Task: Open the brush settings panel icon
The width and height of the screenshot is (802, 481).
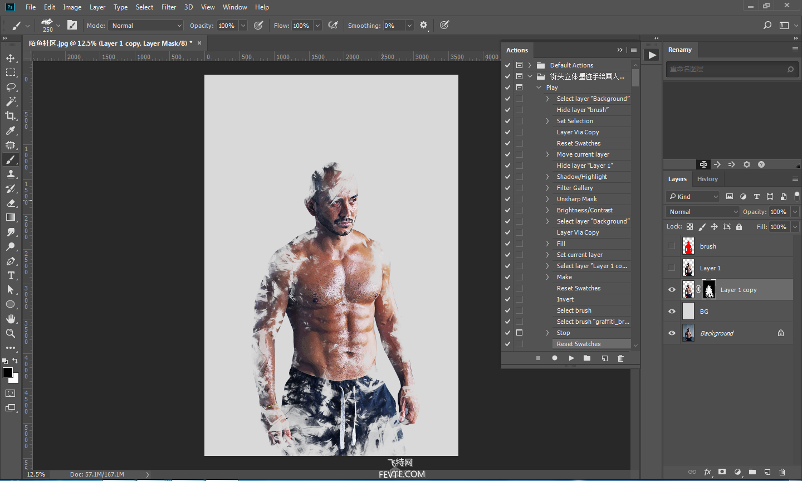Action: click(72, 25)
